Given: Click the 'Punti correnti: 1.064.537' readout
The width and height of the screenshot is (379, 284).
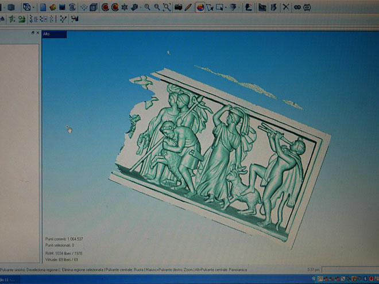Looking at the screenshot, I should pyautogui.click(x=64, y=239).
